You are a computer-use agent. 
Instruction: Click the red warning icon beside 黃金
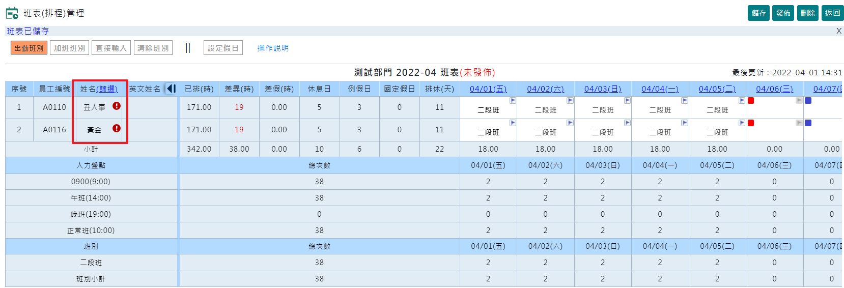click(117, 128)
